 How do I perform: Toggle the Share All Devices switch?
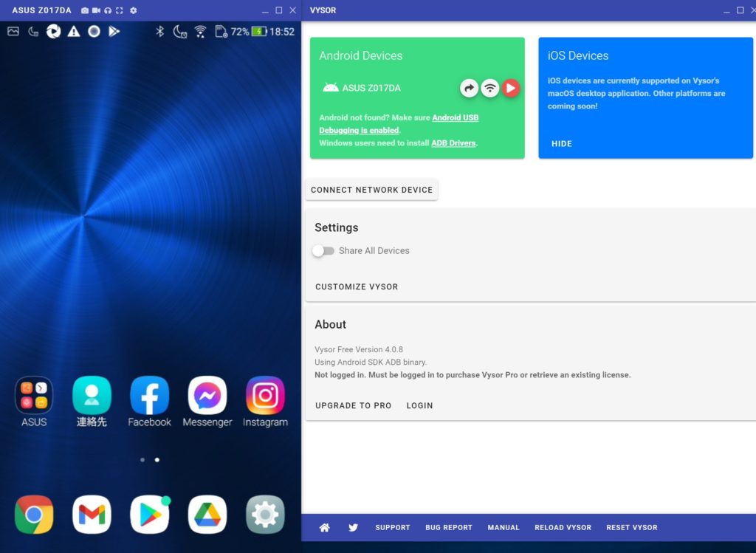(x=323, y=251)
